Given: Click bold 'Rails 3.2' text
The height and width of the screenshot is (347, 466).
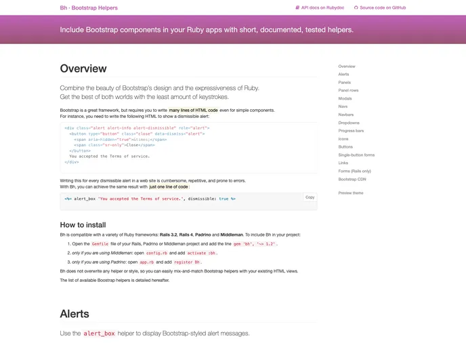Looking at the screenshot, I should coord(168,234).
